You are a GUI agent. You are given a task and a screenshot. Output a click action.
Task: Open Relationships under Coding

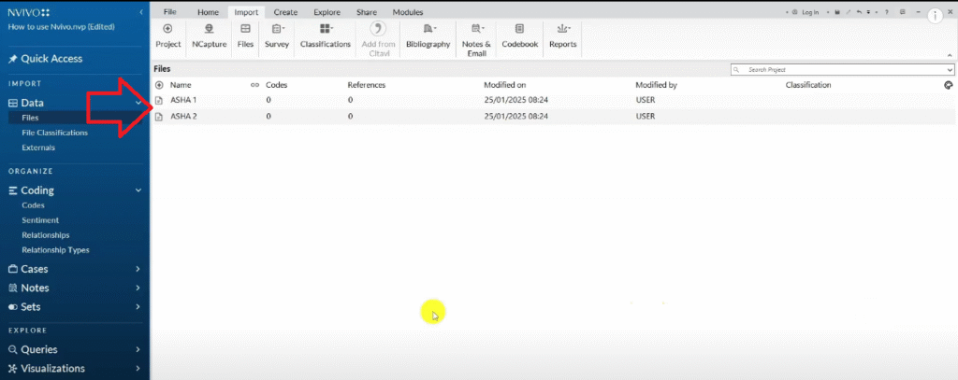pos(46,235)
